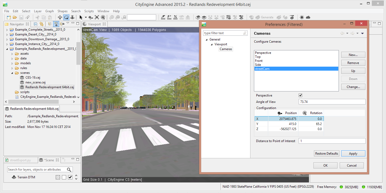
Task: Click Restore Defaults in Preferences
Action: point(327,154)
